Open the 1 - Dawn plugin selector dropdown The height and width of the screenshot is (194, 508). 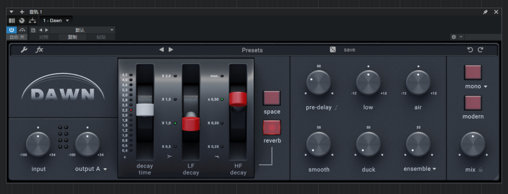coord(56,20)
